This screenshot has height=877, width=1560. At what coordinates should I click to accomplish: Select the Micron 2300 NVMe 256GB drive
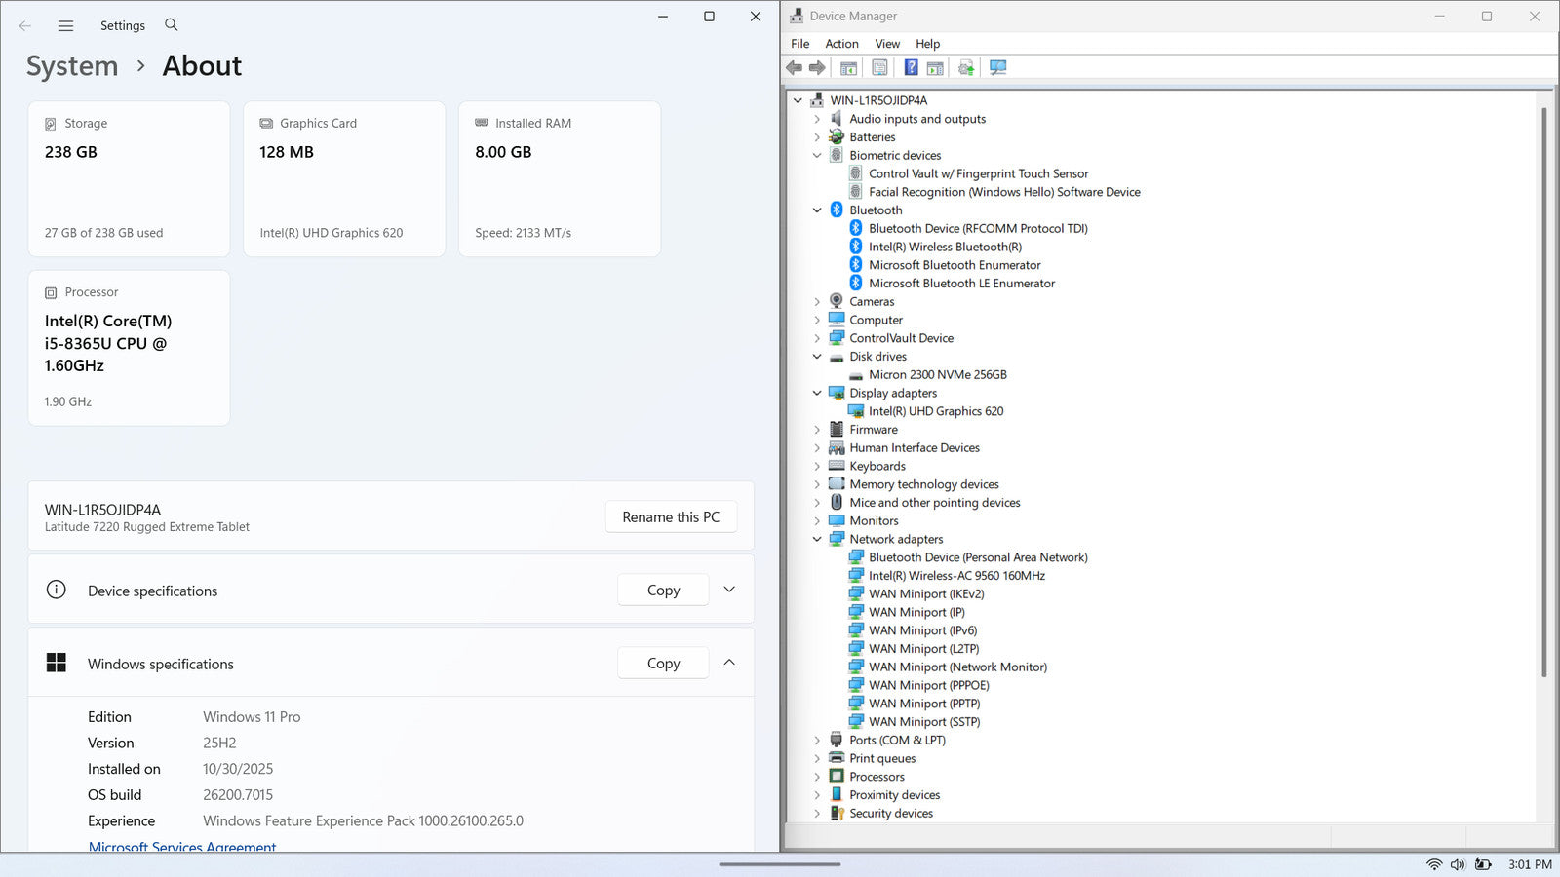point(937,374)
